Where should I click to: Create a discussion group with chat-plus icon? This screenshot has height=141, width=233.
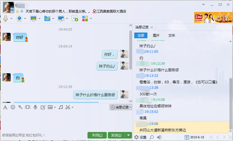point(75,19)
